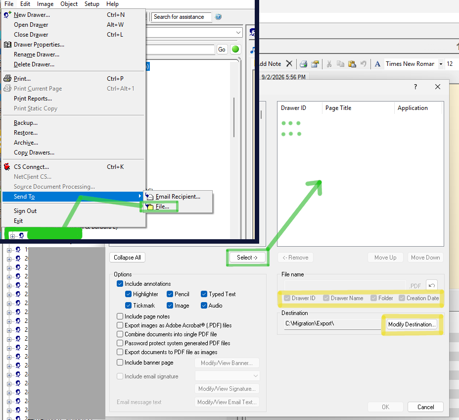Select Print Reports... menu entry
The width and height of the screenshot is (459, 420).
74,99
